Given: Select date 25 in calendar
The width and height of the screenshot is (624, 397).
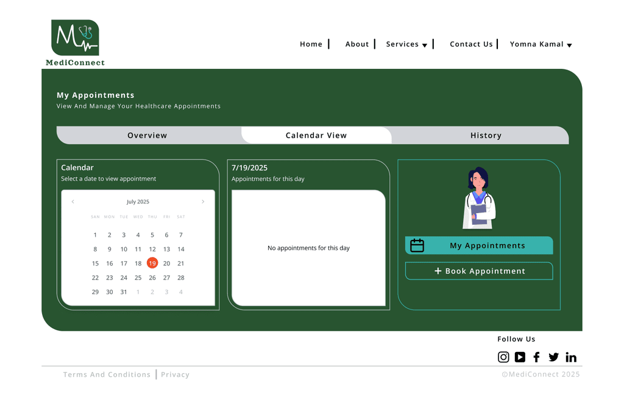Looking at the screenshot, I should 138,278.
